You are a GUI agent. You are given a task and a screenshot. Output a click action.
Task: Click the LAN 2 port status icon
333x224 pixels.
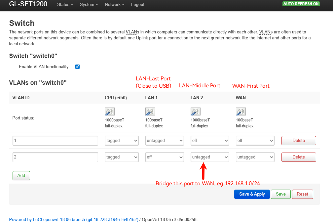point(195,112)
